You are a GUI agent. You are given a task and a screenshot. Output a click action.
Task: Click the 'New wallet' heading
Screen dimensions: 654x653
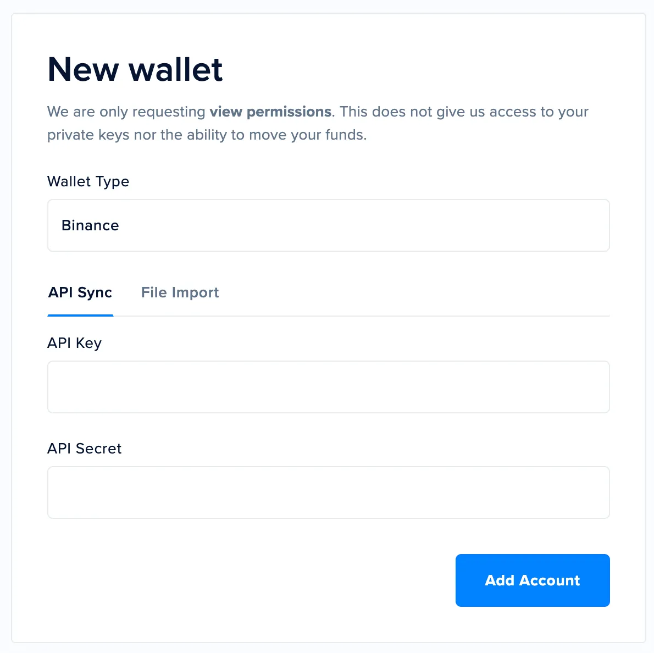pyautogui.click(x=135, y=69)
